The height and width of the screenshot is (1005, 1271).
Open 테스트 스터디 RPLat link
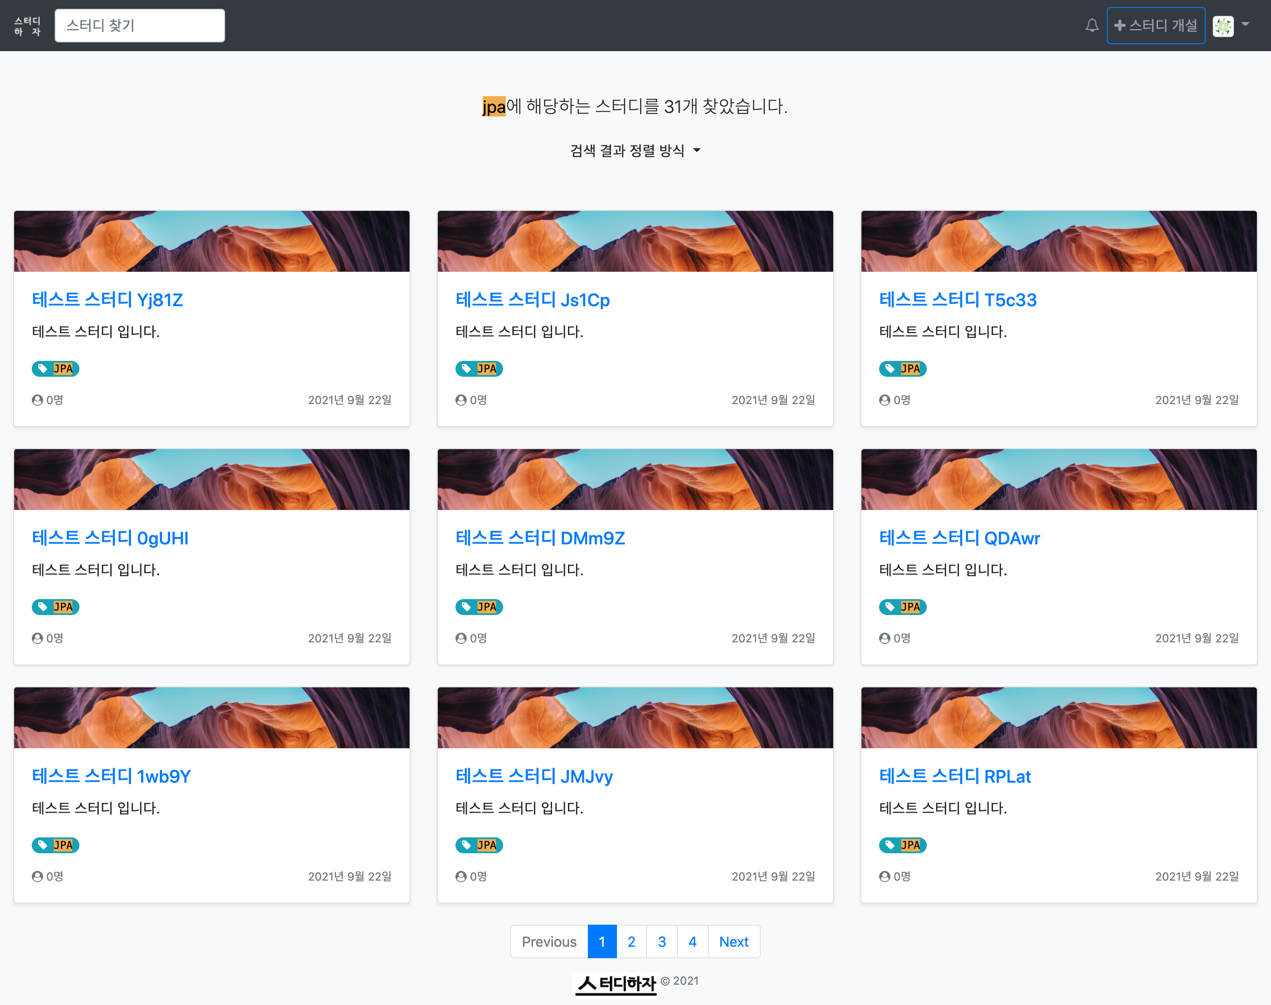955,776
